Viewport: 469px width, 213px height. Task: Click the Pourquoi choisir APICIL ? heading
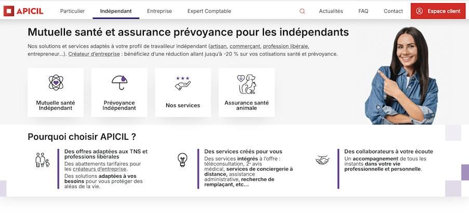82,137
